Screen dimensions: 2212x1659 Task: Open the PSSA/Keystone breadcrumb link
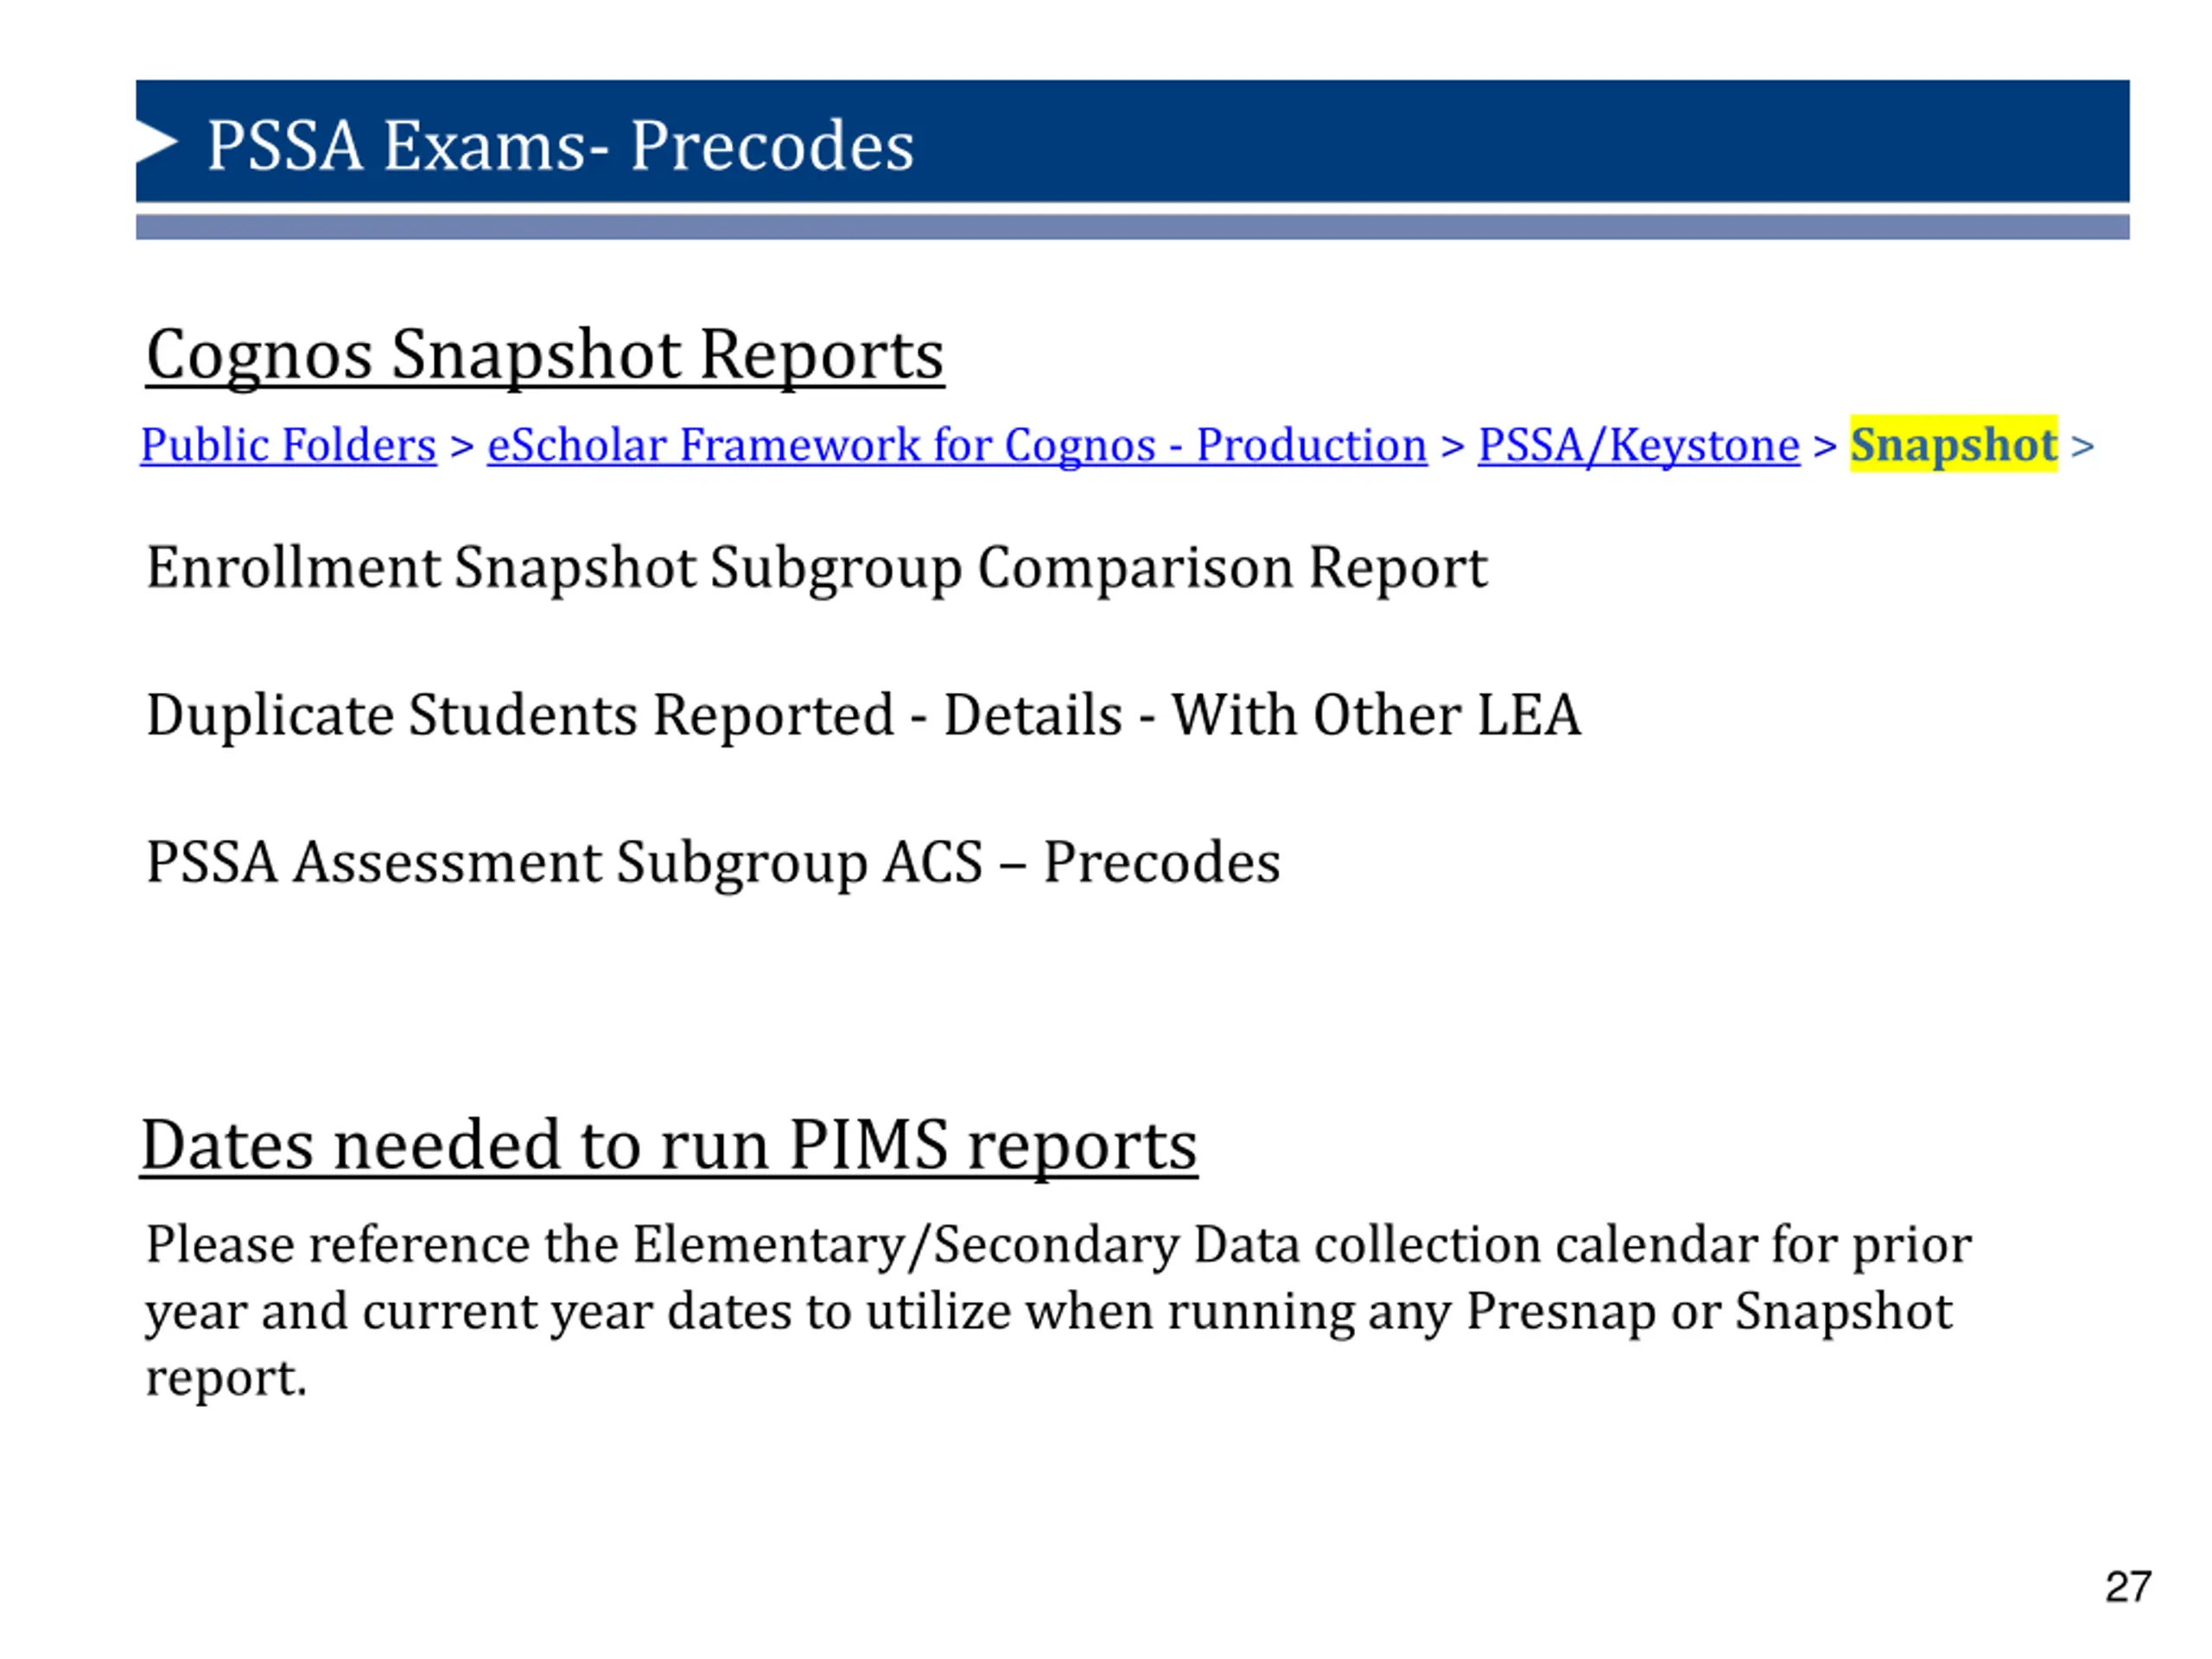pos(1638,445)
